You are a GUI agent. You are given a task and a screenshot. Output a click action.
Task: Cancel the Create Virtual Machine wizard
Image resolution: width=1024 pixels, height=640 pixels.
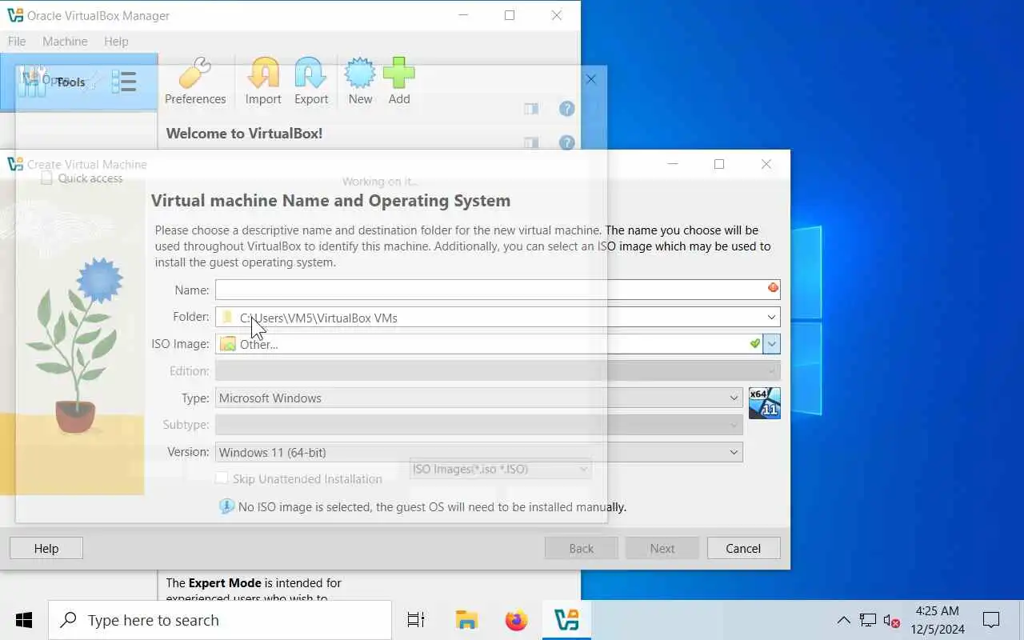click(x=743, y=548)
